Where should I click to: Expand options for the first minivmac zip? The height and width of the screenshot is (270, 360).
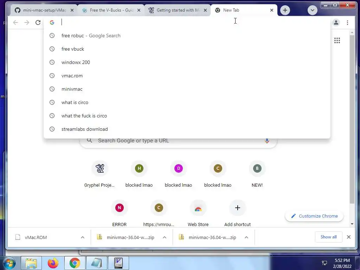coord(165,237)
